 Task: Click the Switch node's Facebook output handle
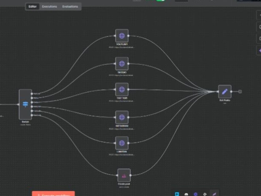pos(32,115)
